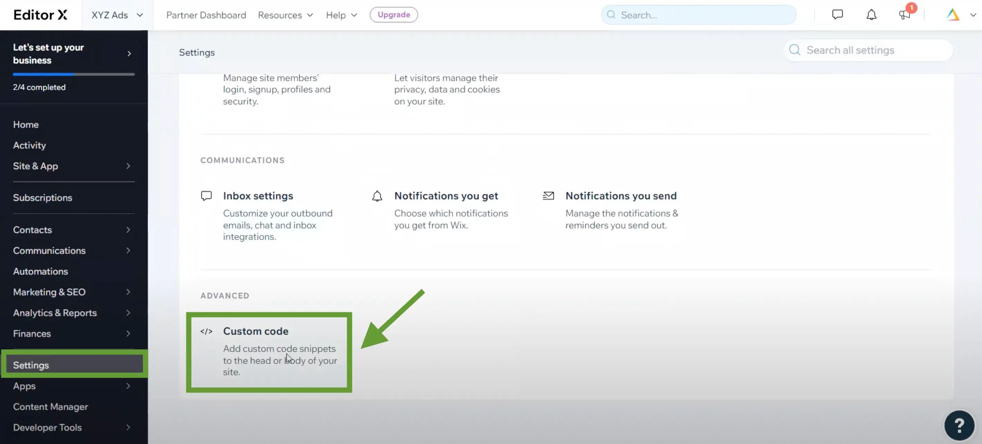Click the Upgrade button
Screen dimensions: 982x444
[x=393, y=15]
